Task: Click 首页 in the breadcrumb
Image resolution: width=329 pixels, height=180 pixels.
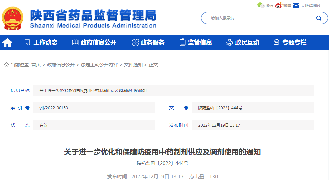Action: [x=36, y=65]
